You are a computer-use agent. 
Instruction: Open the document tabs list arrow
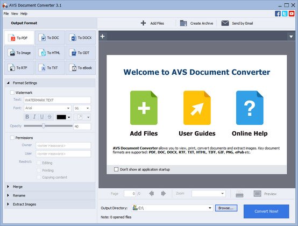(291, 37)
